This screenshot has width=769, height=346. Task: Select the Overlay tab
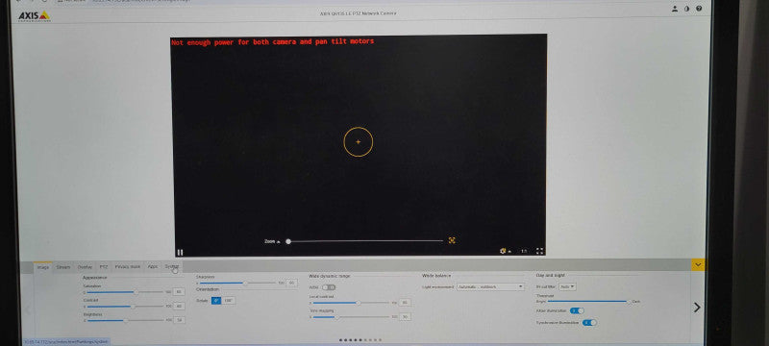click(85, 267)
